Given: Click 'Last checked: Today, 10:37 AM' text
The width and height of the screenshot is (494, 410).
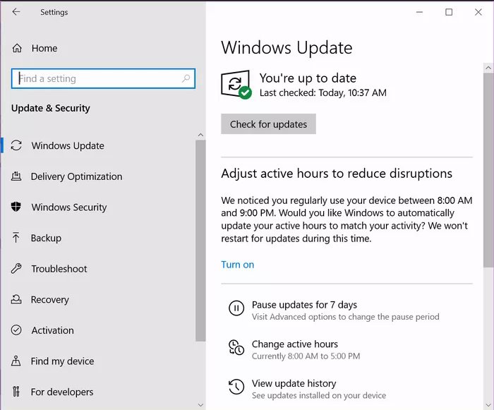Looking at the screenshot, I should [323, 92].
